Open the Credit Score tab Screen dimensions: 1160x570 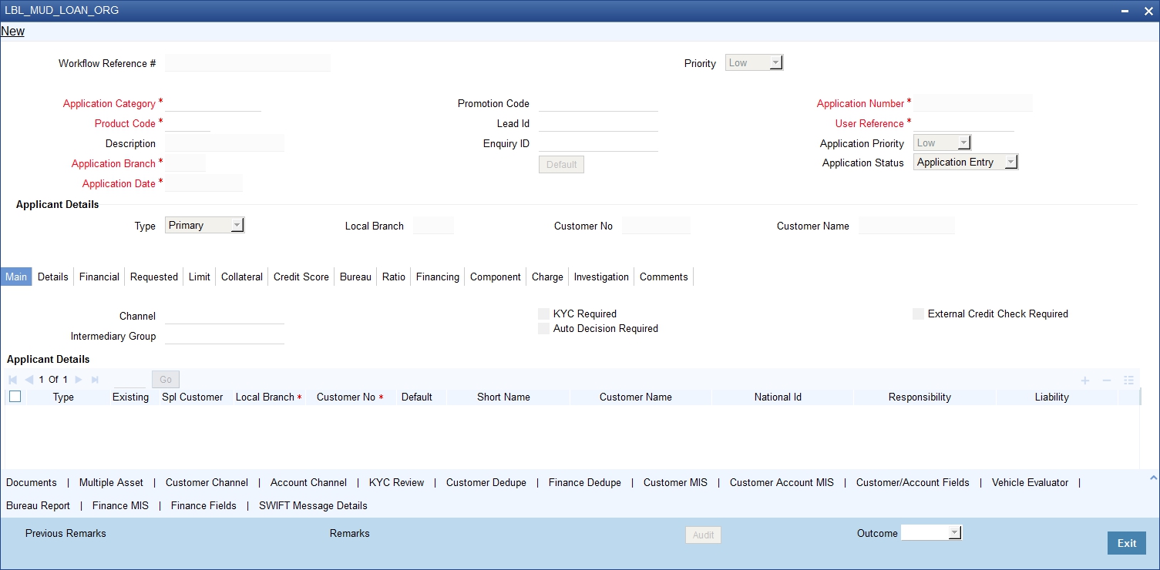(x=301, y=277)
